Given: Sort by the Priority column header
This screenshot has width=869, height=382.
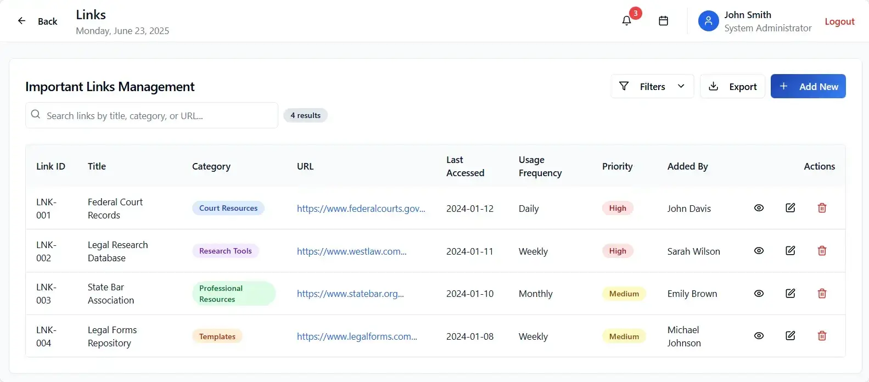Looking at the screenshot, I should click(617, 166).
